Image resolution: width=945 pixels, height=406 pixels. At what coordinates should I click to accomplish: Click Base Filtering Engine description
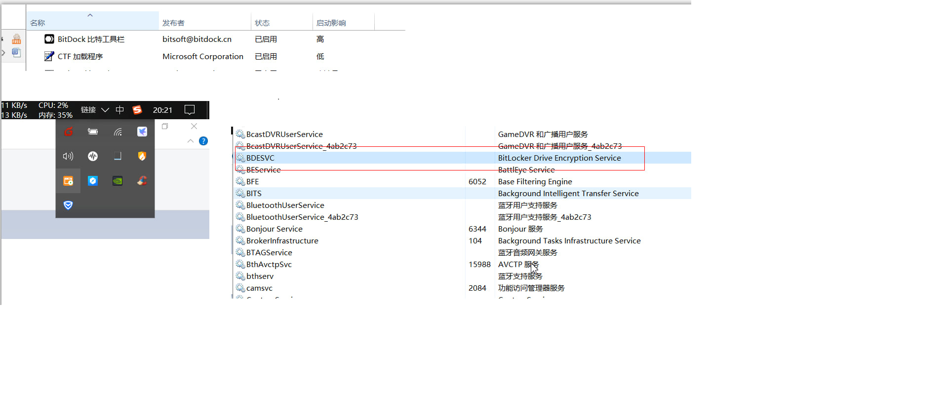[535, 181]
